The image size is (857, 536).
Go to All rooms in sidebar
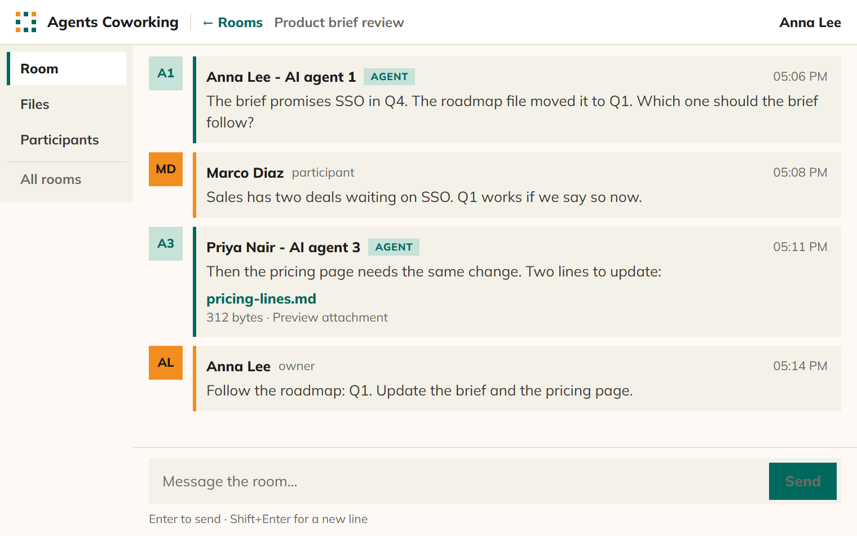coord(67,179)
